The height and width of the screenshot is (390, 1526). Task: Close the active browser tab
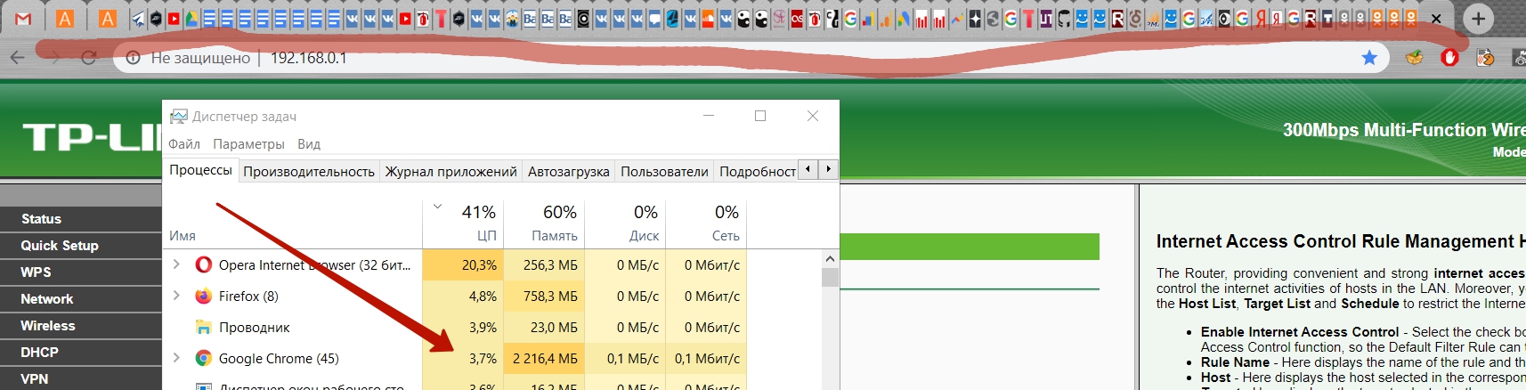click(1436, 19)
